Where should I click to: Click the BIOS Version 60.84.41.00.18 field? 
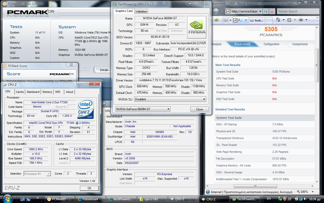pos(160,37)
